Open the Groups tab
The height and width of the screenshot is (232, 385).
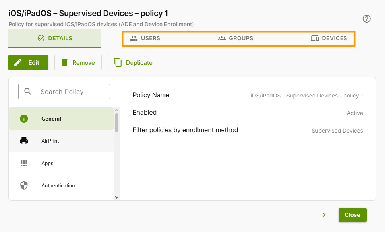tap(236, 38)
